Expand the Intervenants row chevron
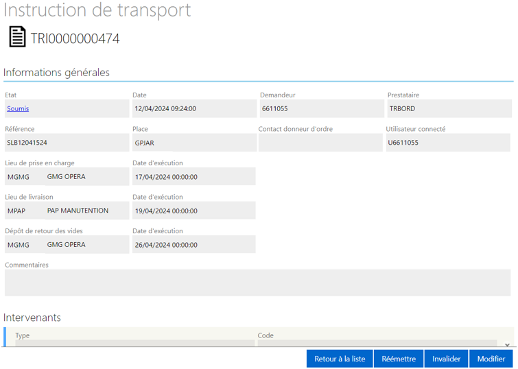 pos(507,344)
